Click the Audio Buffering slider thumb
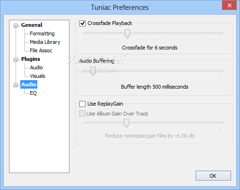 93,71
